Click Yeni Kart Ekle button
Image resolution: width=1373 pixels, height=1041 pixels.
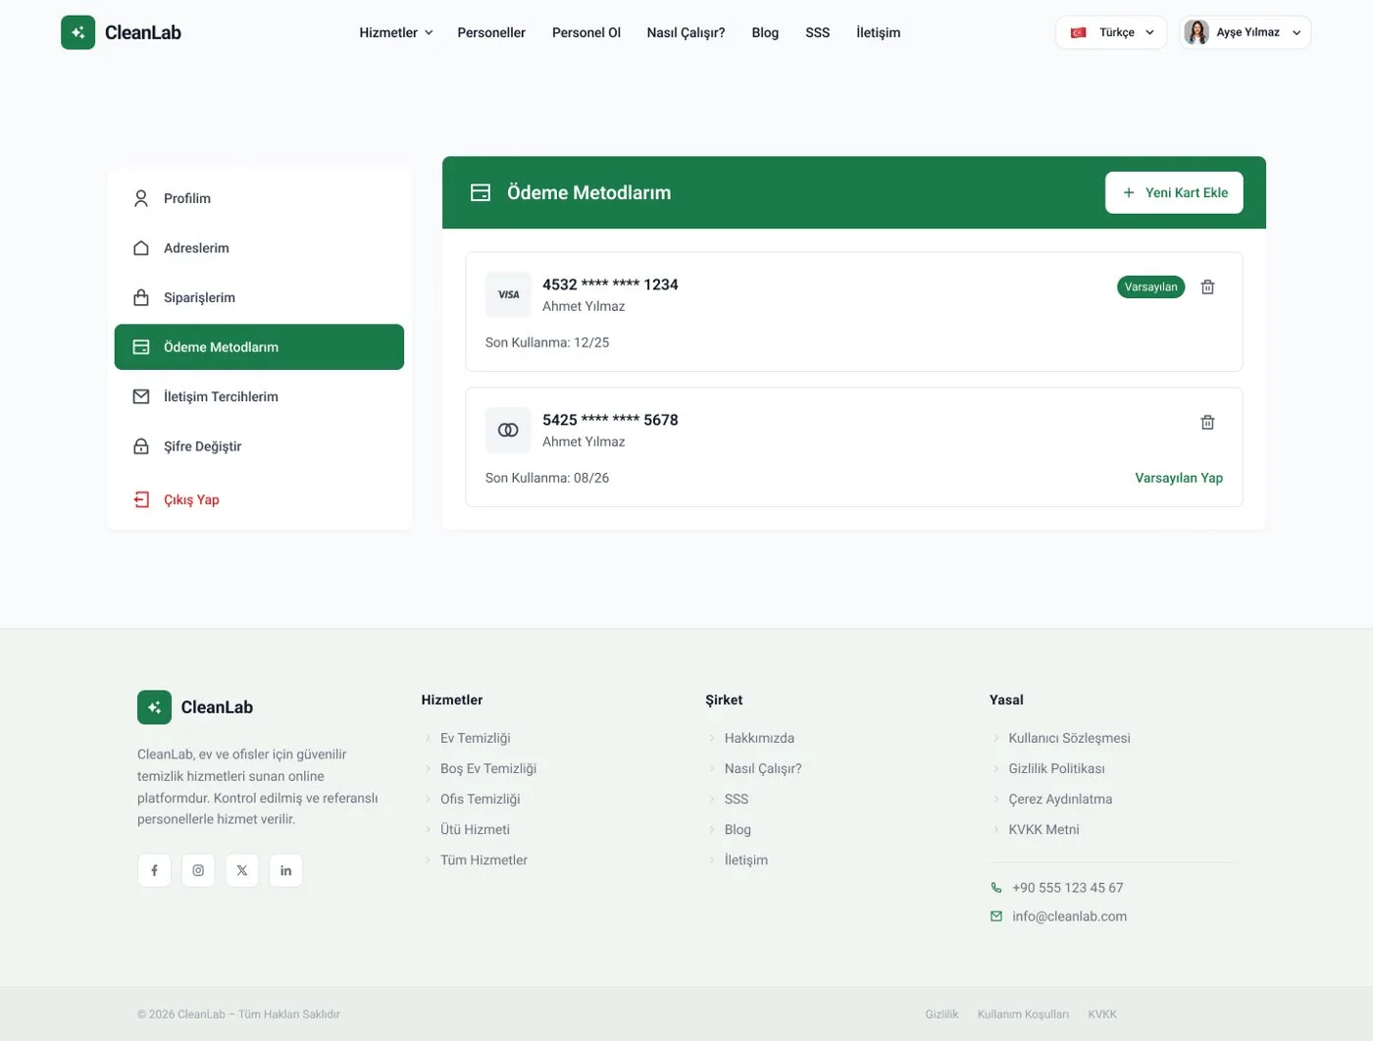coord(1174,192)
